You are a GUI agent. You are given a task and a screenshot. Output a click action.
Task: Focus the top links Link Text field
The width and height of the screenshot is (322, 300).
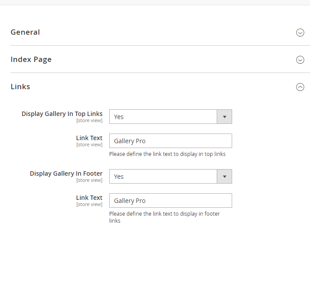point(170,141)
